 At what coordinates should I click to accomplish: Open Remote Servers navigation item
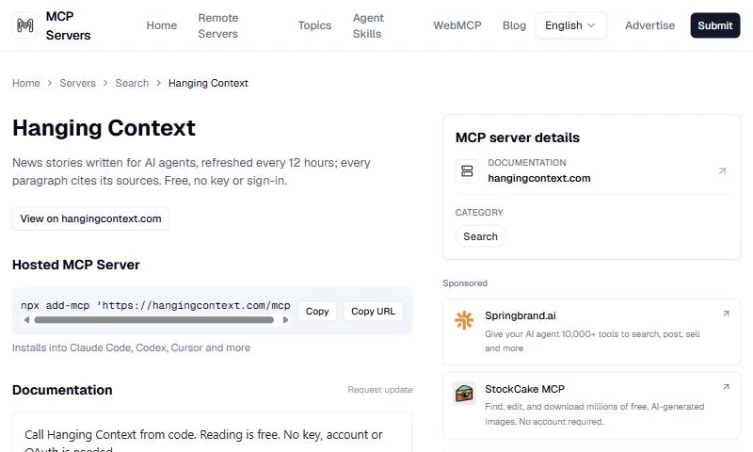(x=218, y=25)
